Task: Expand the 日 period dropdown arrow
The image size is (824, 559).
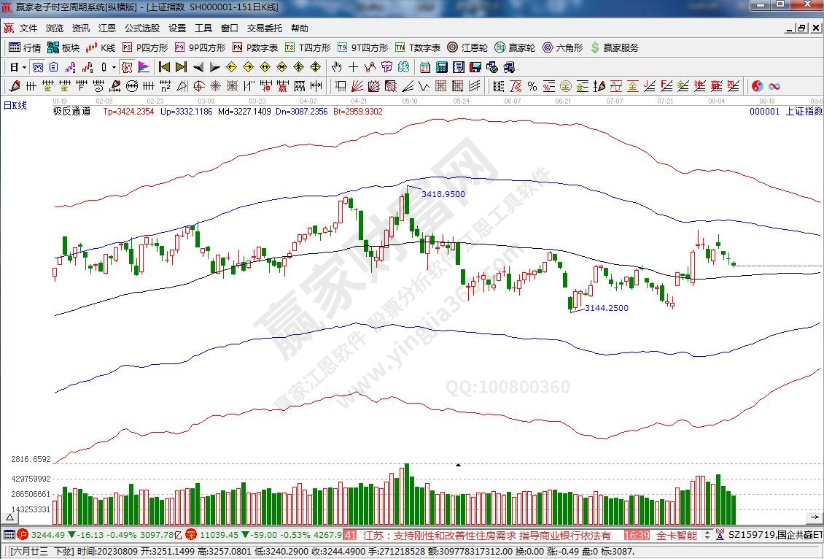Action: click(24, 67)
